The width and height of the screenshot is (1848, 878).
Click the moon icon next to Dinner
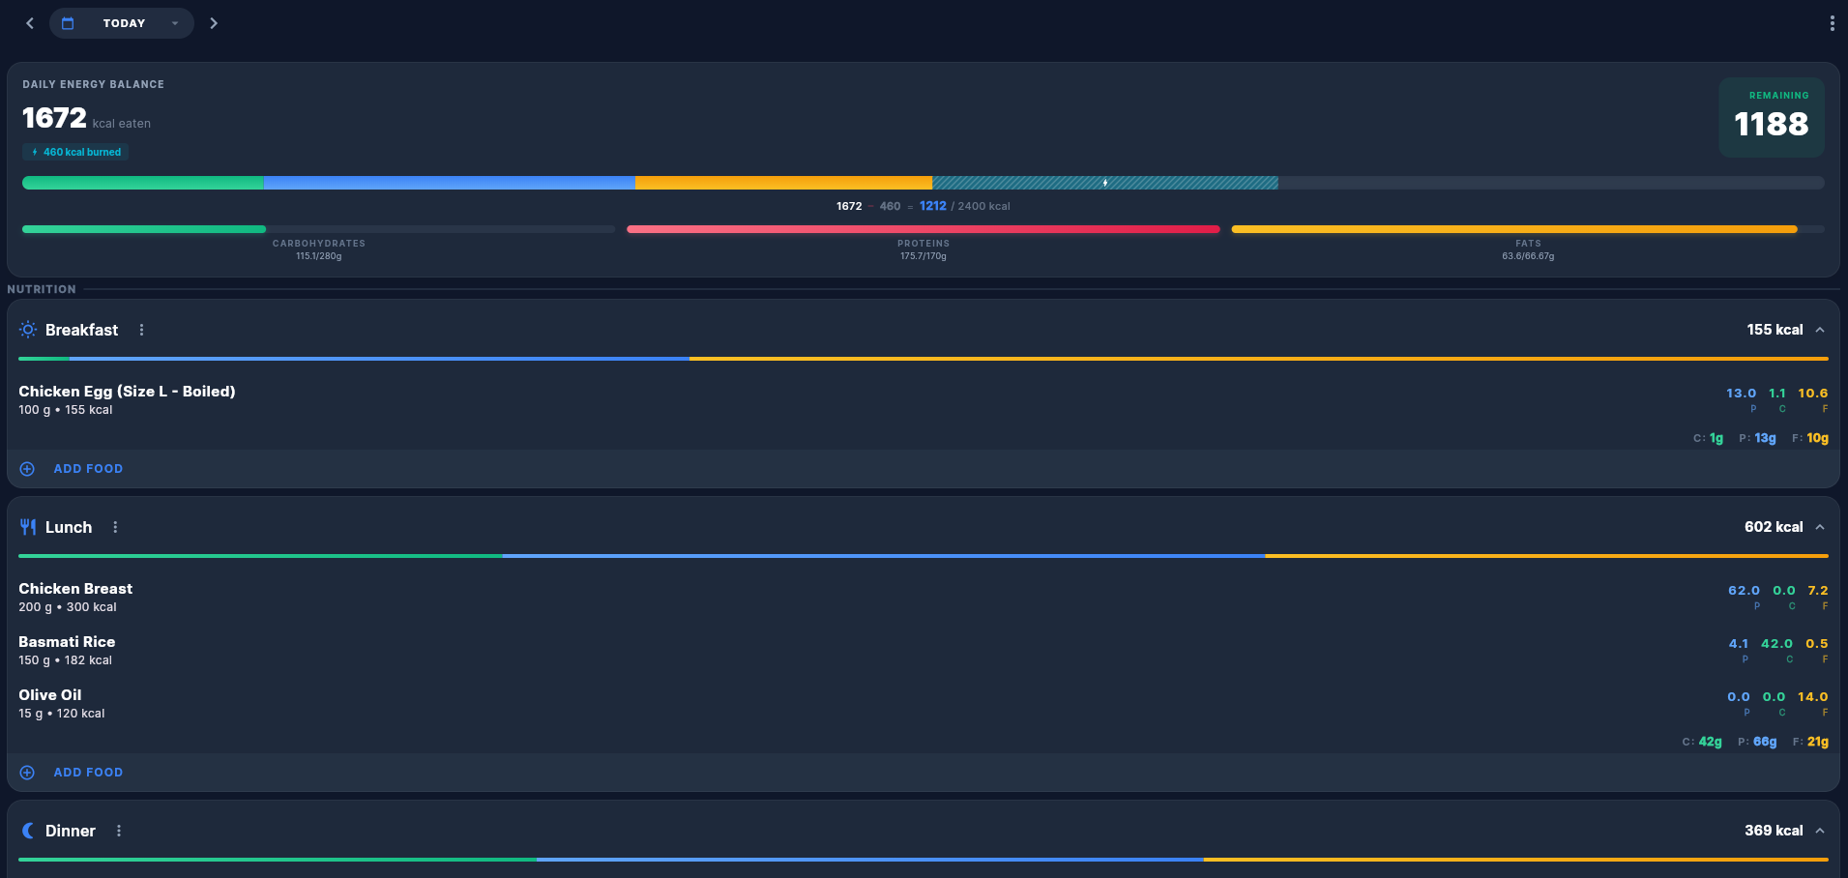click(x=28, y=830)
